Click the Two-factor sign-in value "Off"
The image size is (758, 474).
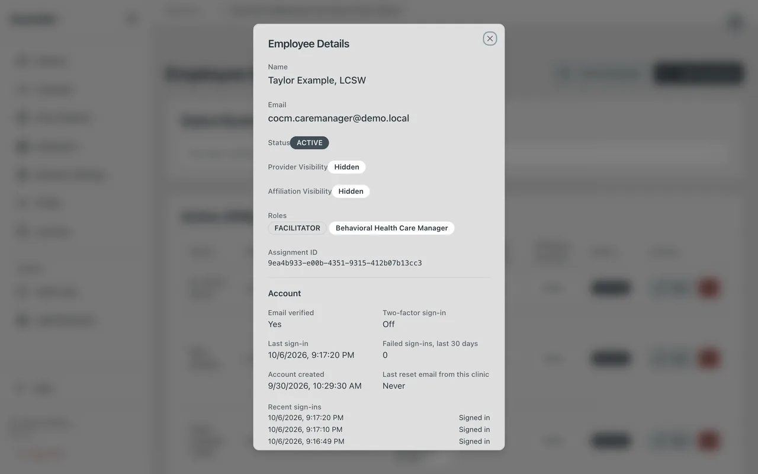coord(388,324)
